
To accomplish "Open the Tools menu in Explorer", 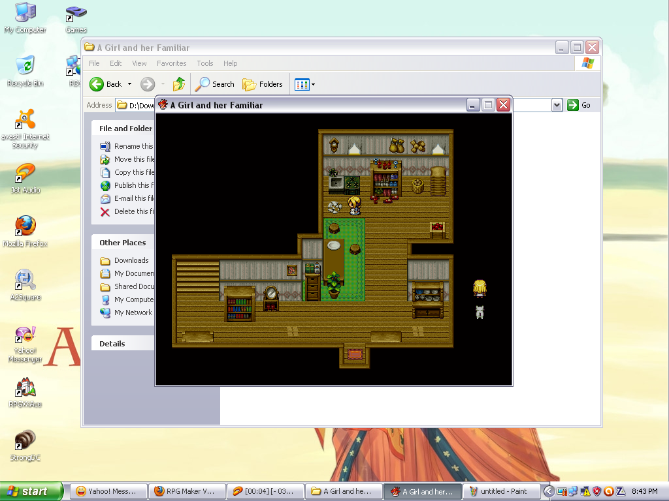I will [205, 63].
